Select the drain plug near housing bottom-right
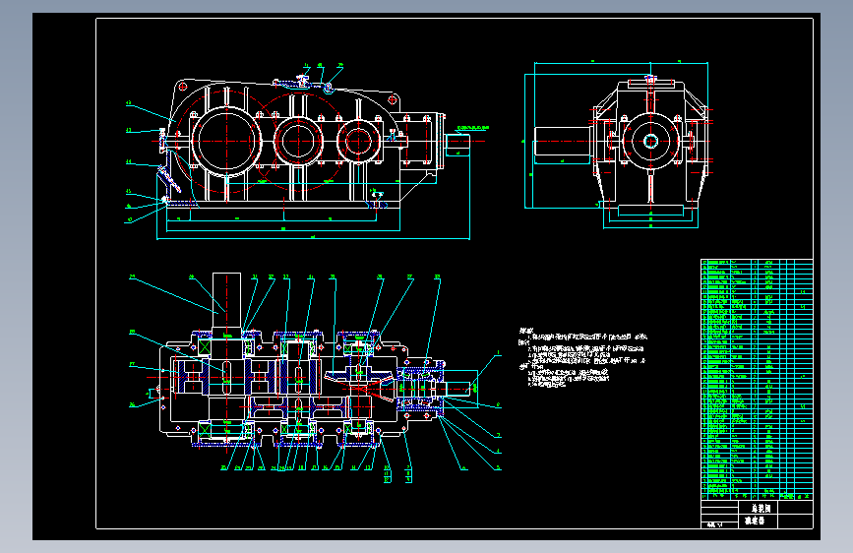This screenshot has width=853, height=553. pos(377,204)
